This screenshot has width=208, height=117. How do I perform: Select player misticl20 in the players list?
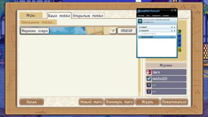click(166, 79)
